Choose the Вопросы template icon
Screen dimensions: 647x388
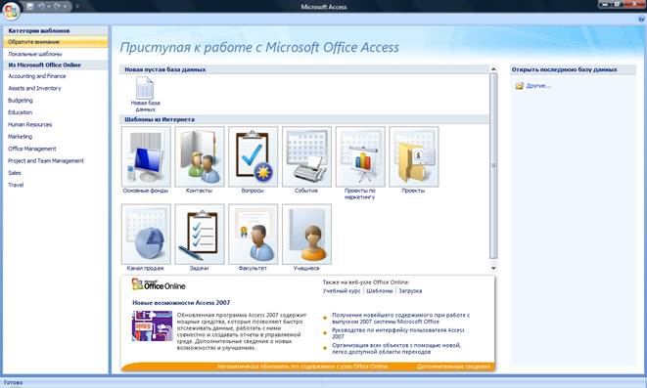(253, 157)
